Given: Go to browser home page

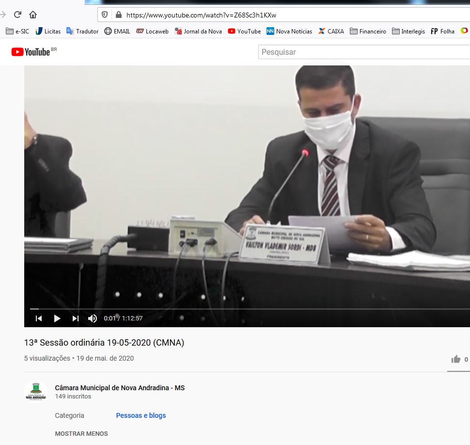Looking at the screenshot, I should click(x=33, y=15).
